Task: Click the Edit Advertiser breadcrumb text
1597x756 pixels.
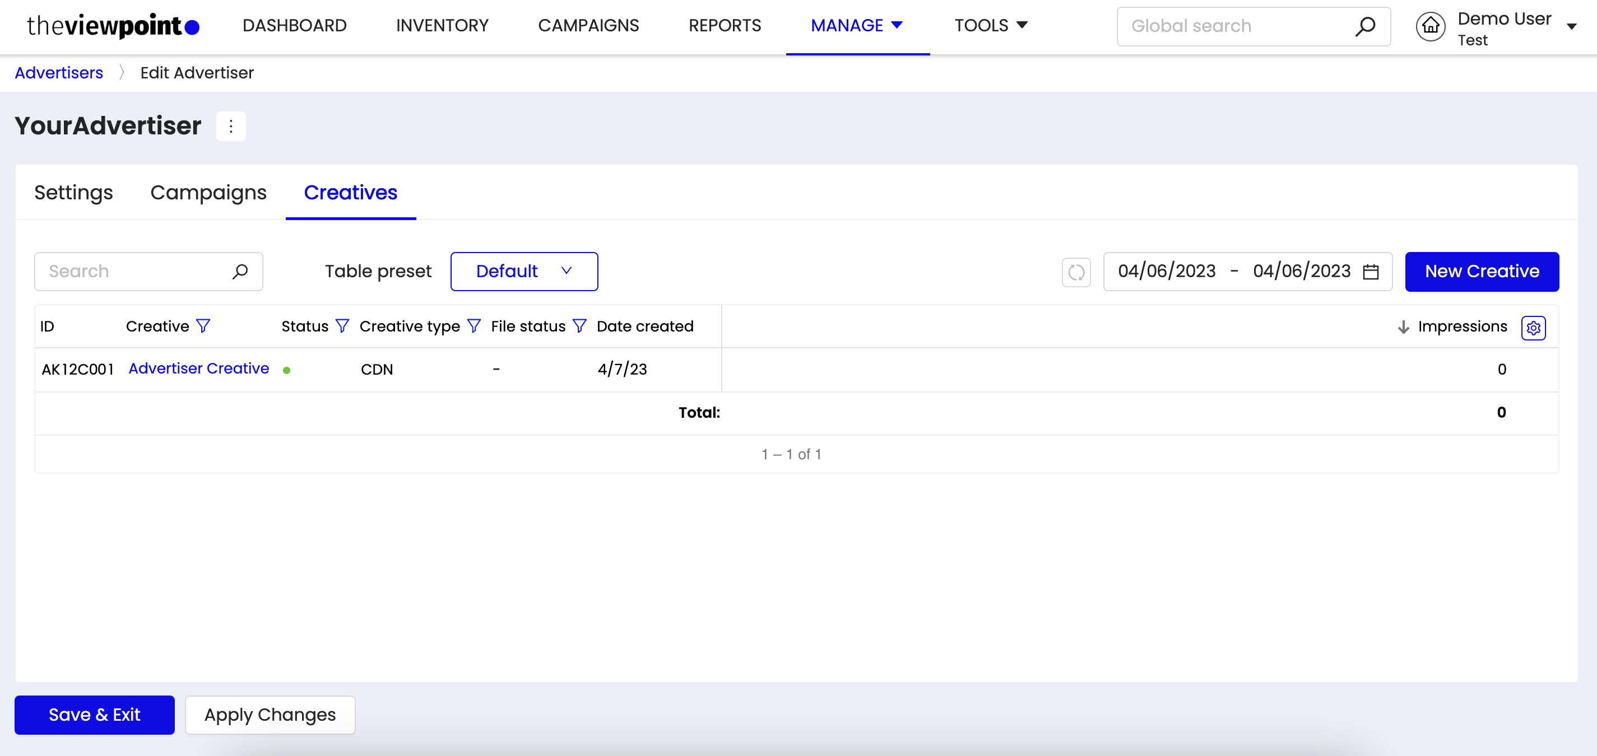Action: (197, 72)
